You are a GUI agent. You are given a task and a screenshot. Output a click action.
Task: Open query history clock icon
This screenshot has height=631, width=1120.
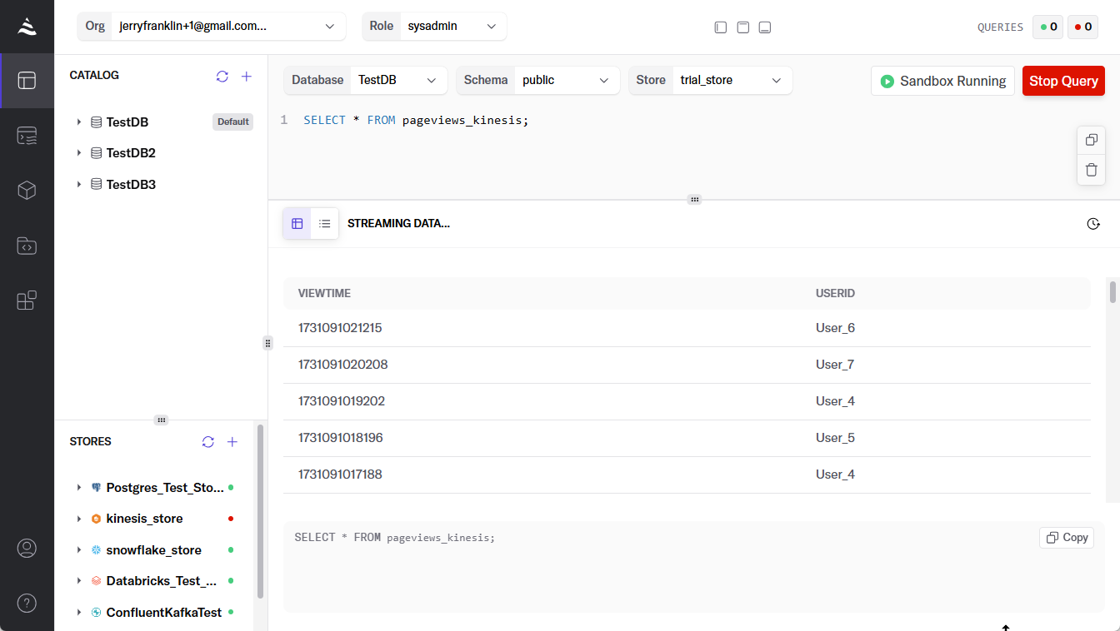(1093, 224)
